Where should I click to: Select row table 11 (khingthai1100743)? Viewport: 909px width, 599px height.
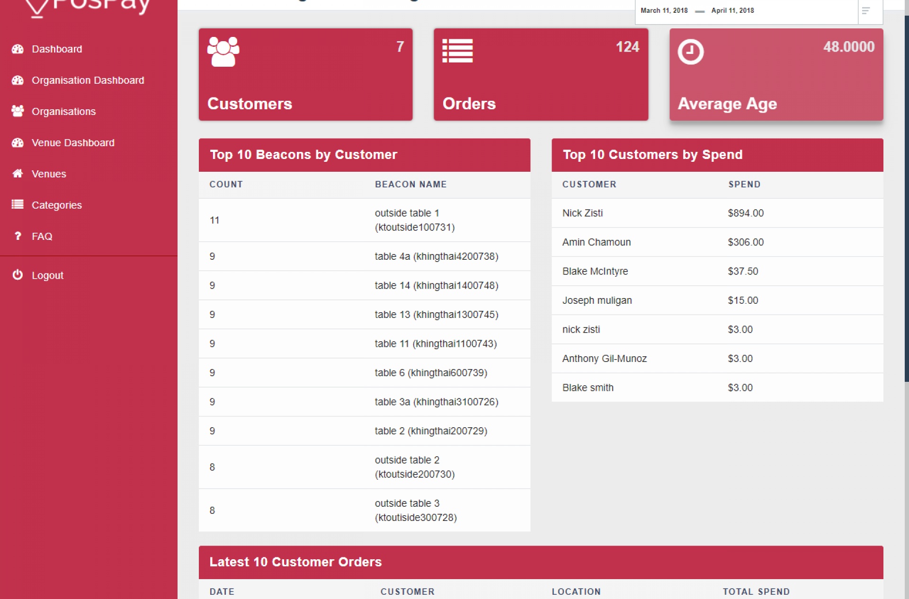coord(365,344)
